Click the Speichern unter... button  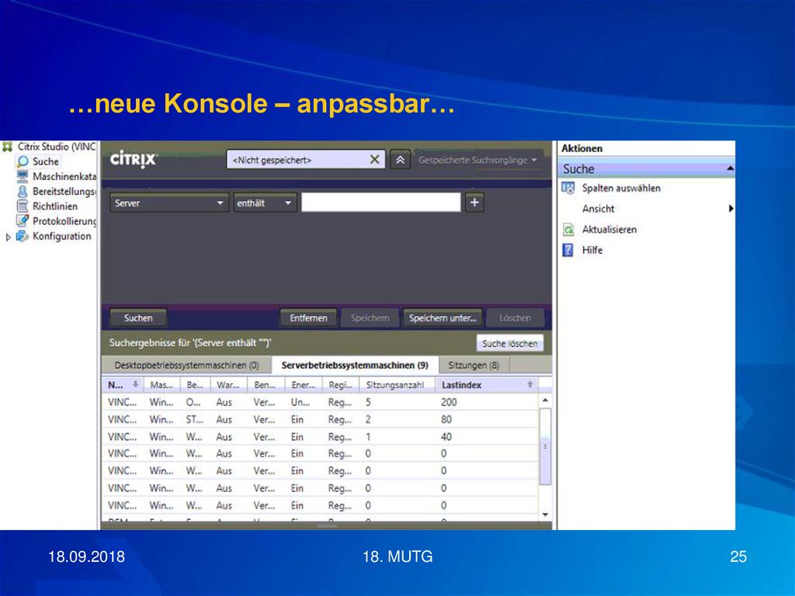pos(443,317)
